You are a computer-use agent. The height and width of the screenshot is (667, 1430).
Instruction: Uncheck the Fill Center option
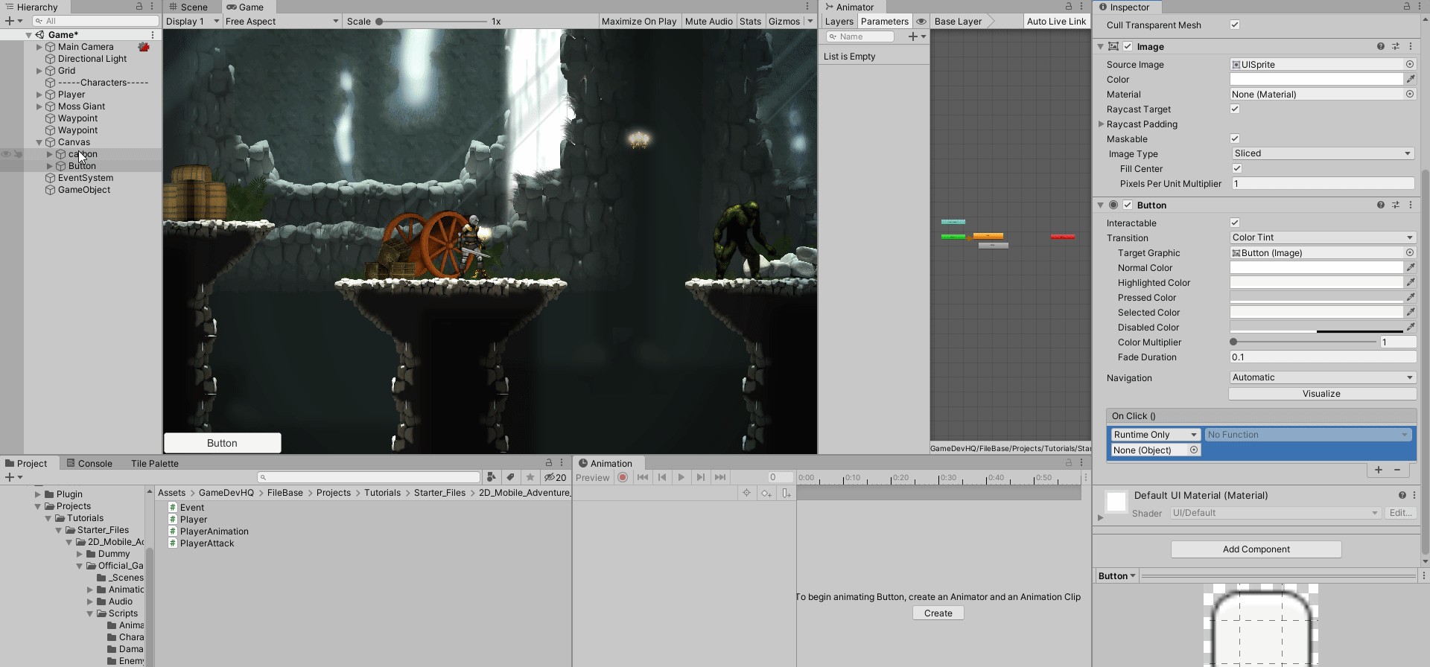pyautogui.click(x=1237, y=168)
